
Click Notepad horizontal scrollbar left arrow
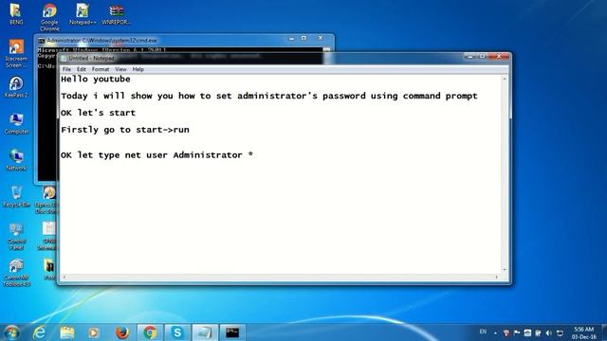64,277
